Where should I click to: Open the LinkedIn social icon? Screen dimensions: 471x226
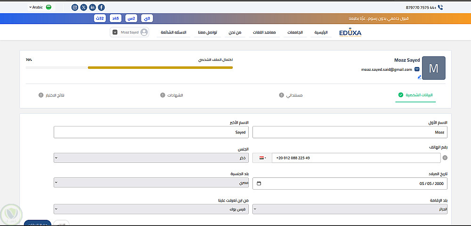(x=92, y=8)
